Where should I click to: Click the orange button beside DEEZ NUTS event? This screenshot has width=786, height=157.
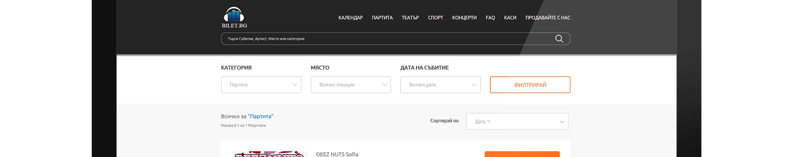coord(522,154)
